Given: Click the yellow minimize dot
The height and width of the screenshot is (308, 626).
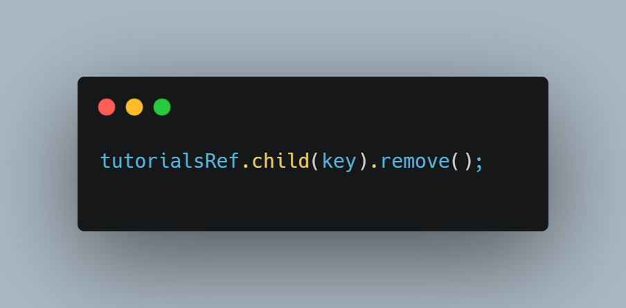Looking at the screenshot, I should [x=134, y=107].
